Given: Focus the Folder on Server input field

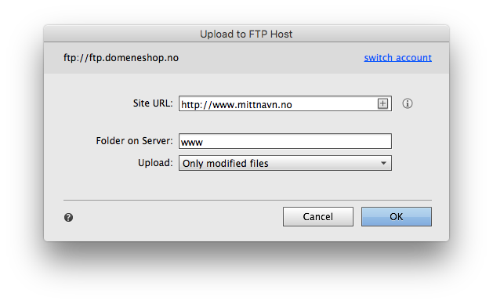Looking at the screenshot, I should tap(285, 141).
